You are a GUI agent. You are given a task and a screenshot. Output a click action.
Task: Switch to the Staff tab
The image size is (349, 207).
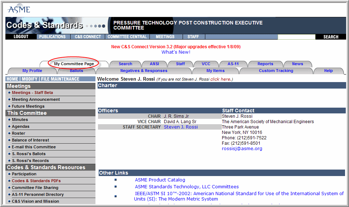pos(180,64)
